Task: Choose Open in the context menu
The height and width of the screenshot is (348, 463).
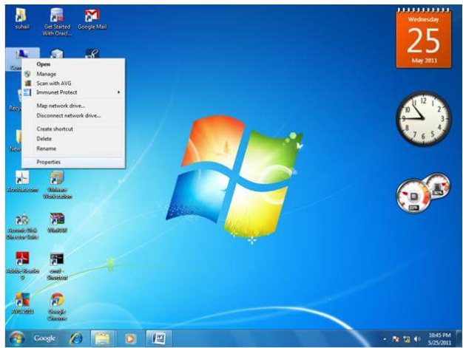Action: (73, 64)
